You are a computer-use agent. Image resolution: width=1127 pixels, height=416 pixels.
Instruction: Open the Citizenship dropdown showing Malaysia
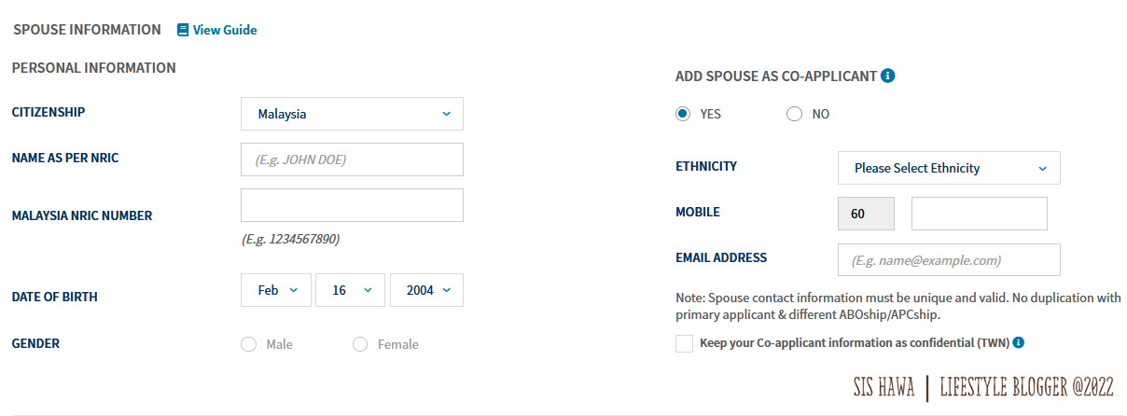tap(352, 114)
